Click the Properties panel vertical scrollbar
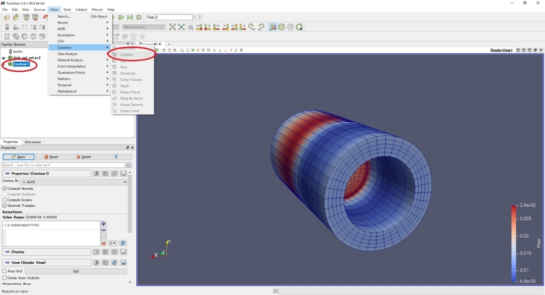Screen dimensions: 545x295 click(130, 204)
